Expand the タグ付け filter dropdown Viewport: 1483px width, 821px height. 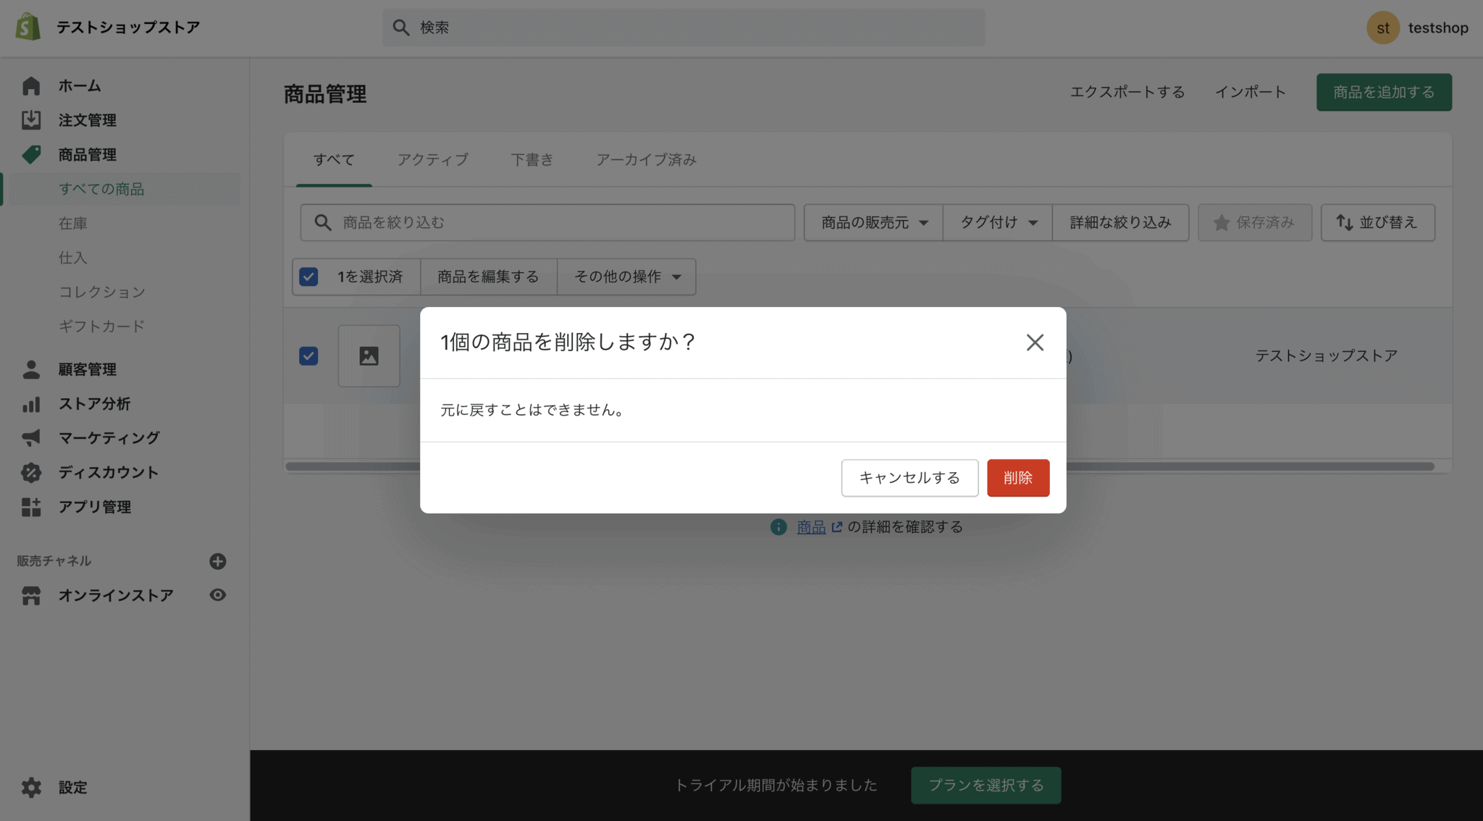pos(997,222)
